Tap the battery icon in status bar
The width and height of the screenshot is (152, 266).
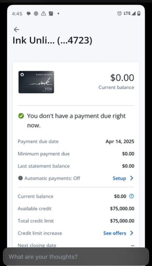[139, 13]
